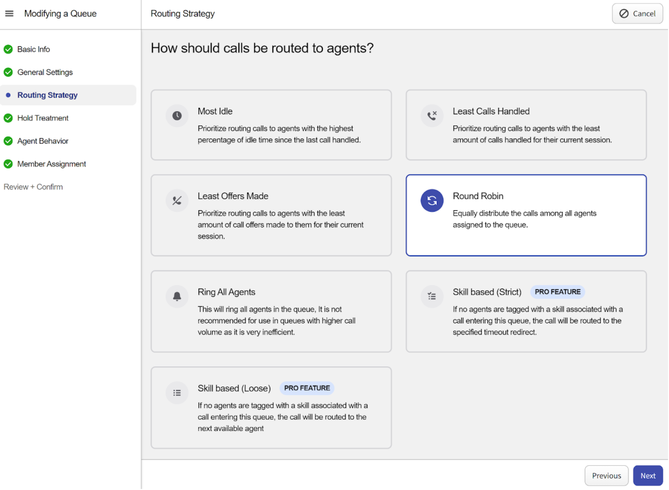Open the hamburger navigation menu

click(x=9, y=14)
